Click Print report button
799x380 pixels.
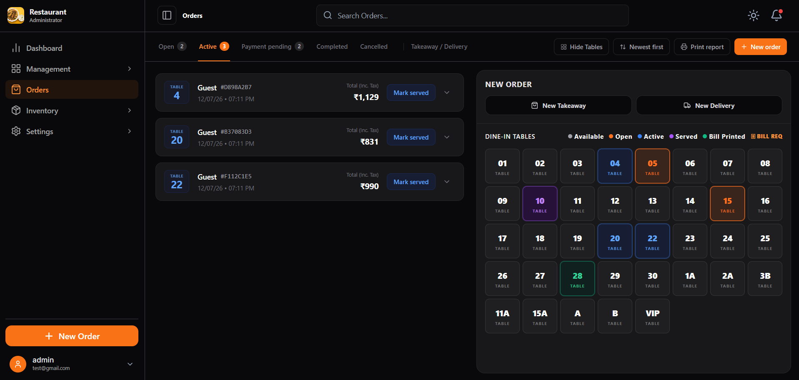702,47
